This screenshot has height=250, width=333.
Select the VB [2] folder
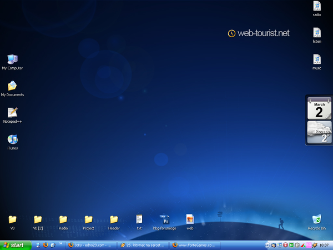point(38,222)
